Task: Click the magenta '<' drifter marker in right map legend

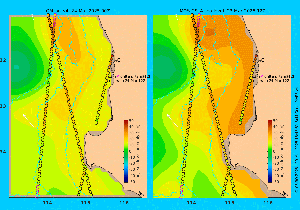Action: tap(262, 76)
